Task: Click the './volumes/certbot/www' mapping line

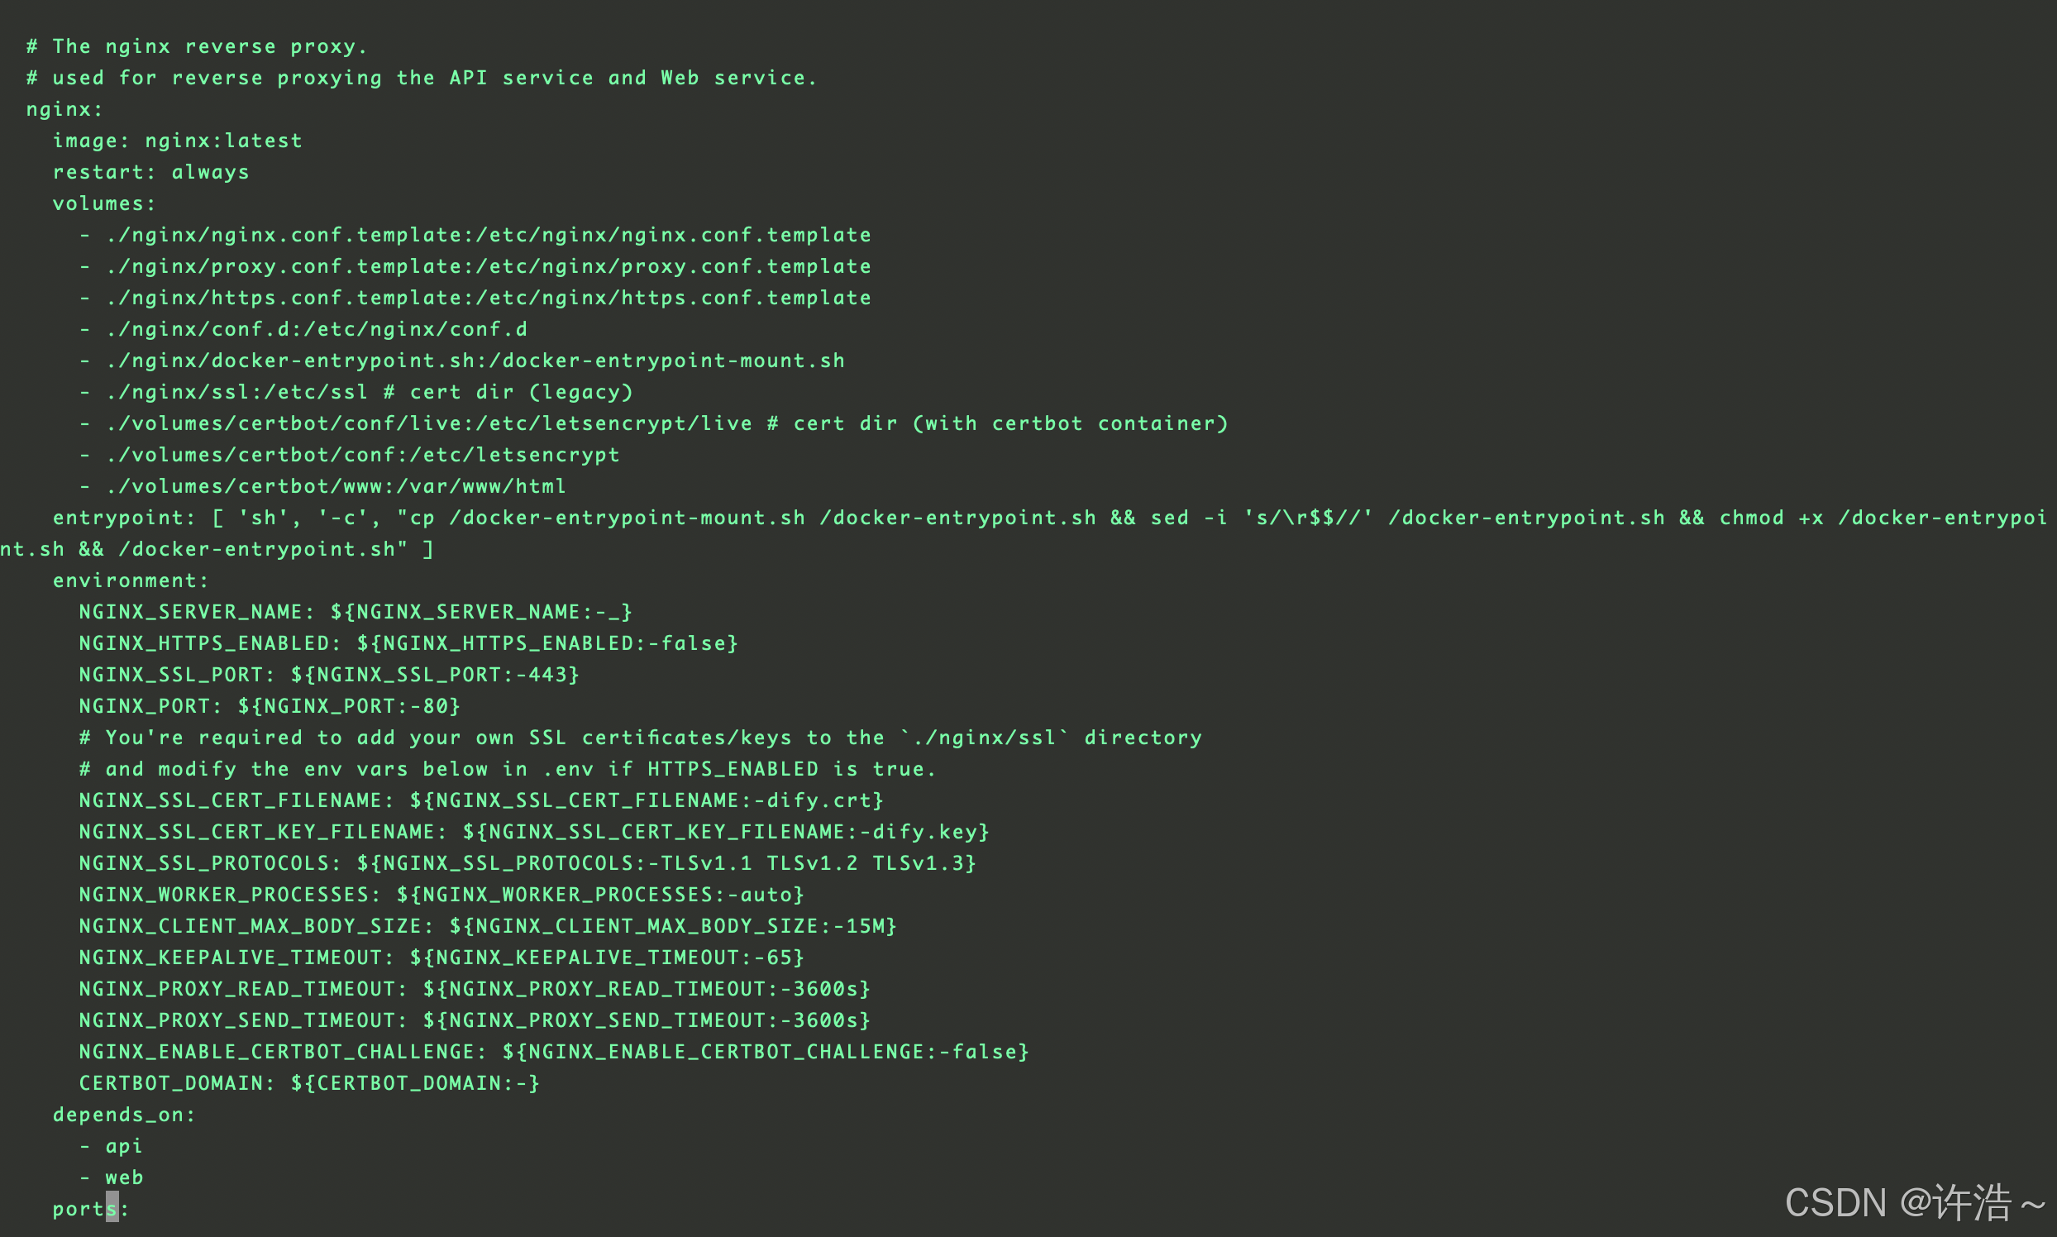Action: (x=322, y=487)
